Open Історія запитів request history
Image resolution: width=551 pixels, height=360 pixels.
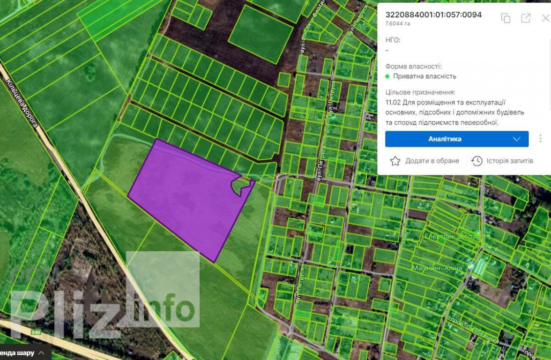coord(502,161)
